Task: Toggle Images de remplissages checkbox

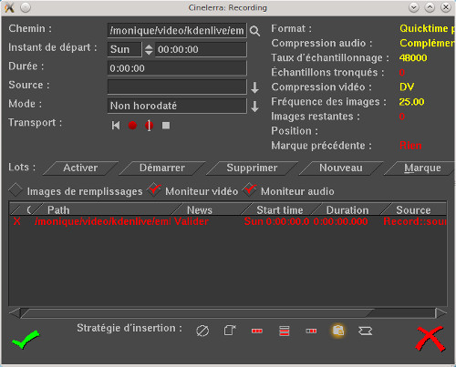Action: [x=16, y=190]
